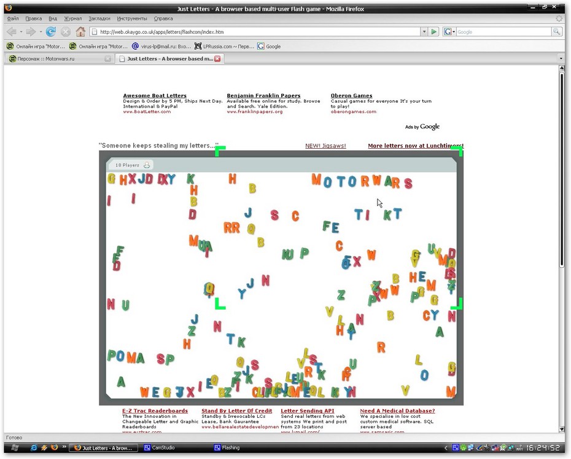Click the browser Back arrow button
Viewport: 571px width, 459px height.
12,32
